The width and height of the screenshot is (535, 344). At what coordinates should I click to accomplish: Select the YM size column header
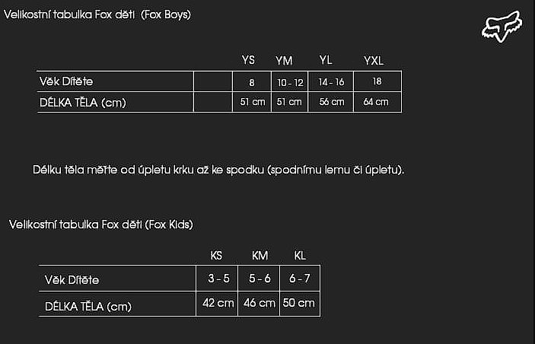284,60
